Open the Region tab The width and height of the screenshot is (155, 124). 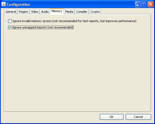pyautogui.click(x=23, y=12)
